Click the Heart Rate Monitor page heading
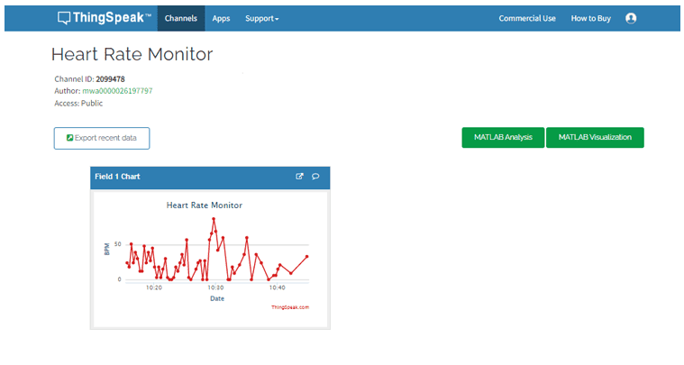The width and height of the screenshot is (684, 365). point(132,54)
